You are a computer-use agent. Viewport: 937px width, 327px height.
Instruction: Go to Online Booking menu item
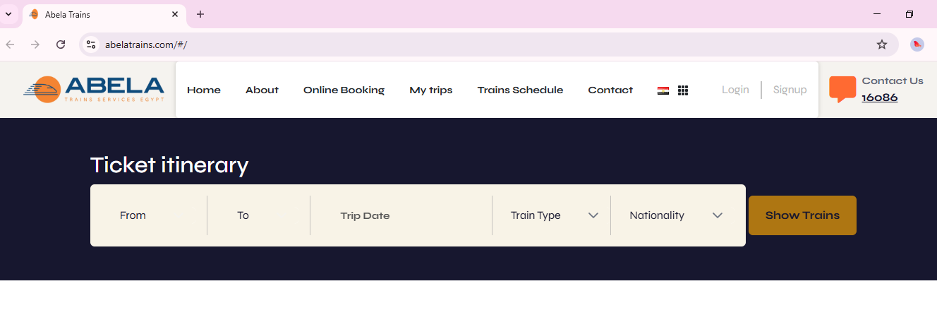click(344, 90)
